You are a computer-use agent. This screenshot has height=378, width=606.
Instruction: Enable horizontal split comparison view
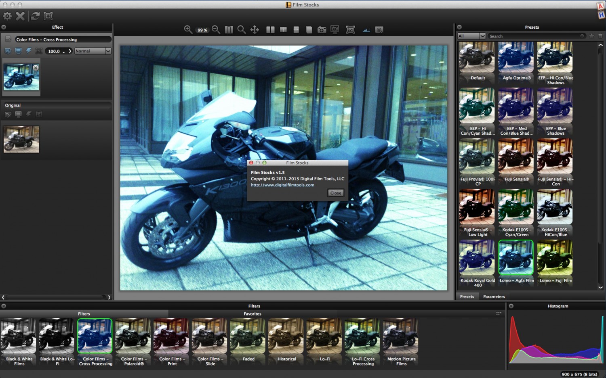point(296,30)
